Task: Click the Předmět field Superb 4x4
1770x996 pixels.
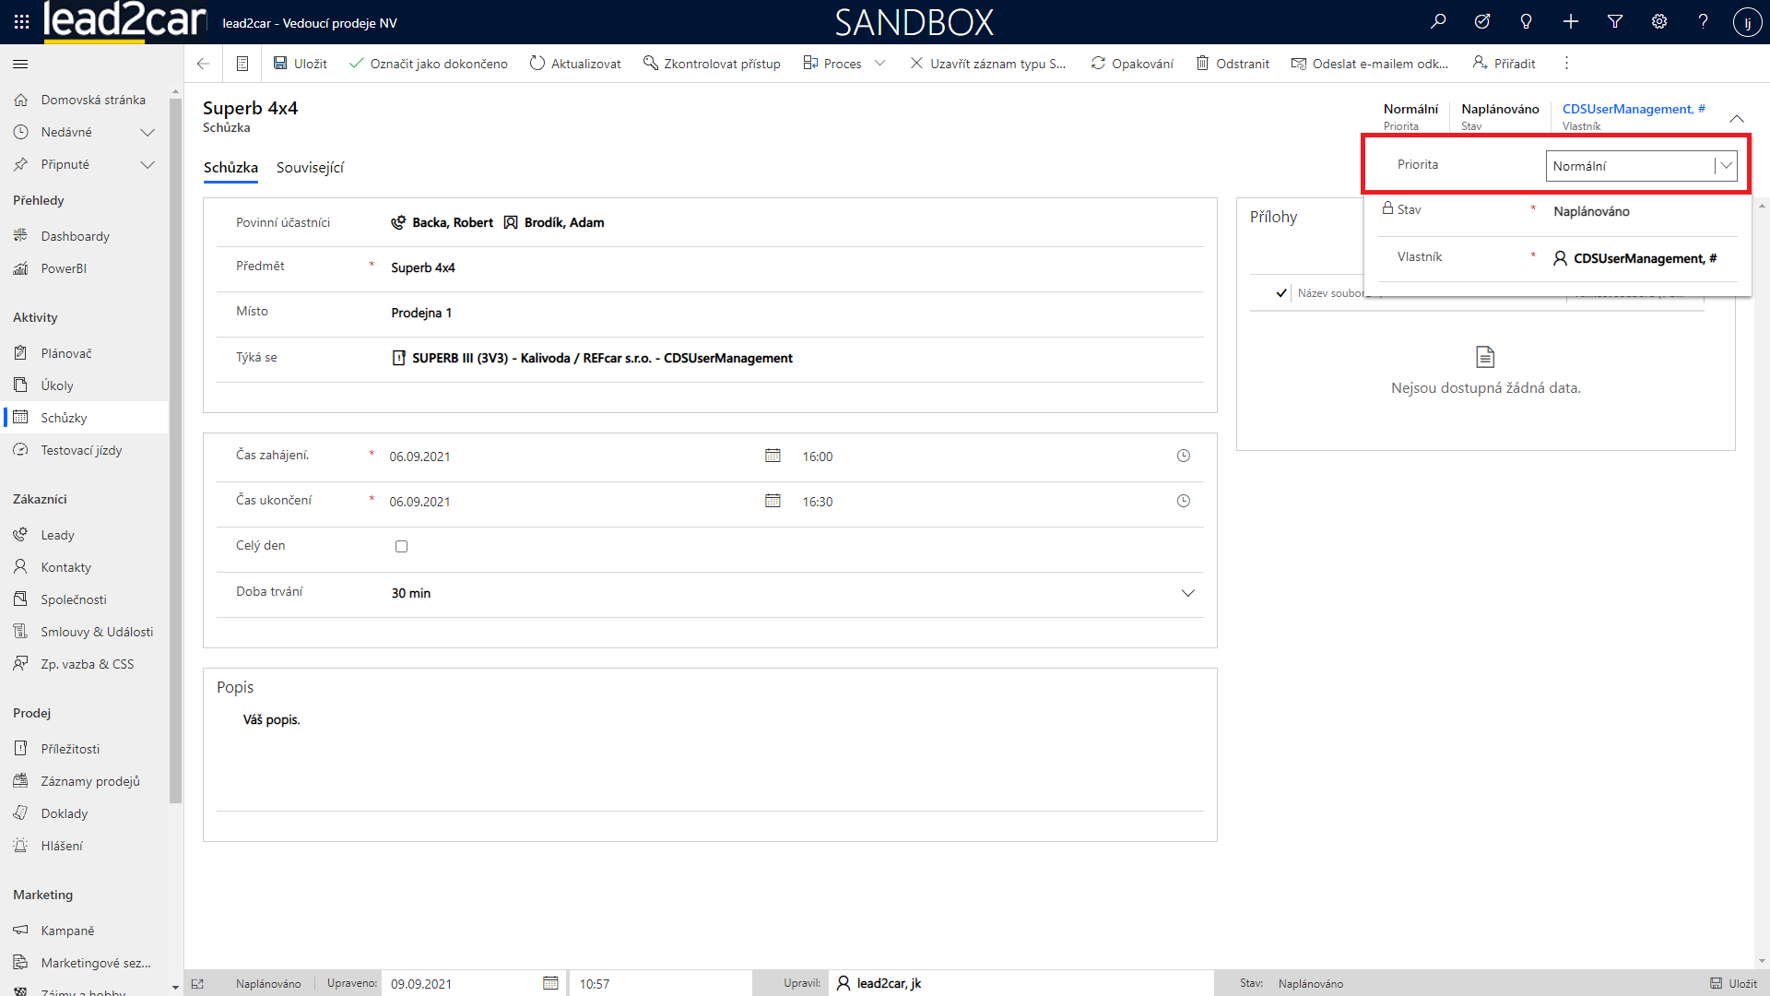Action: (x=423, y=267)
